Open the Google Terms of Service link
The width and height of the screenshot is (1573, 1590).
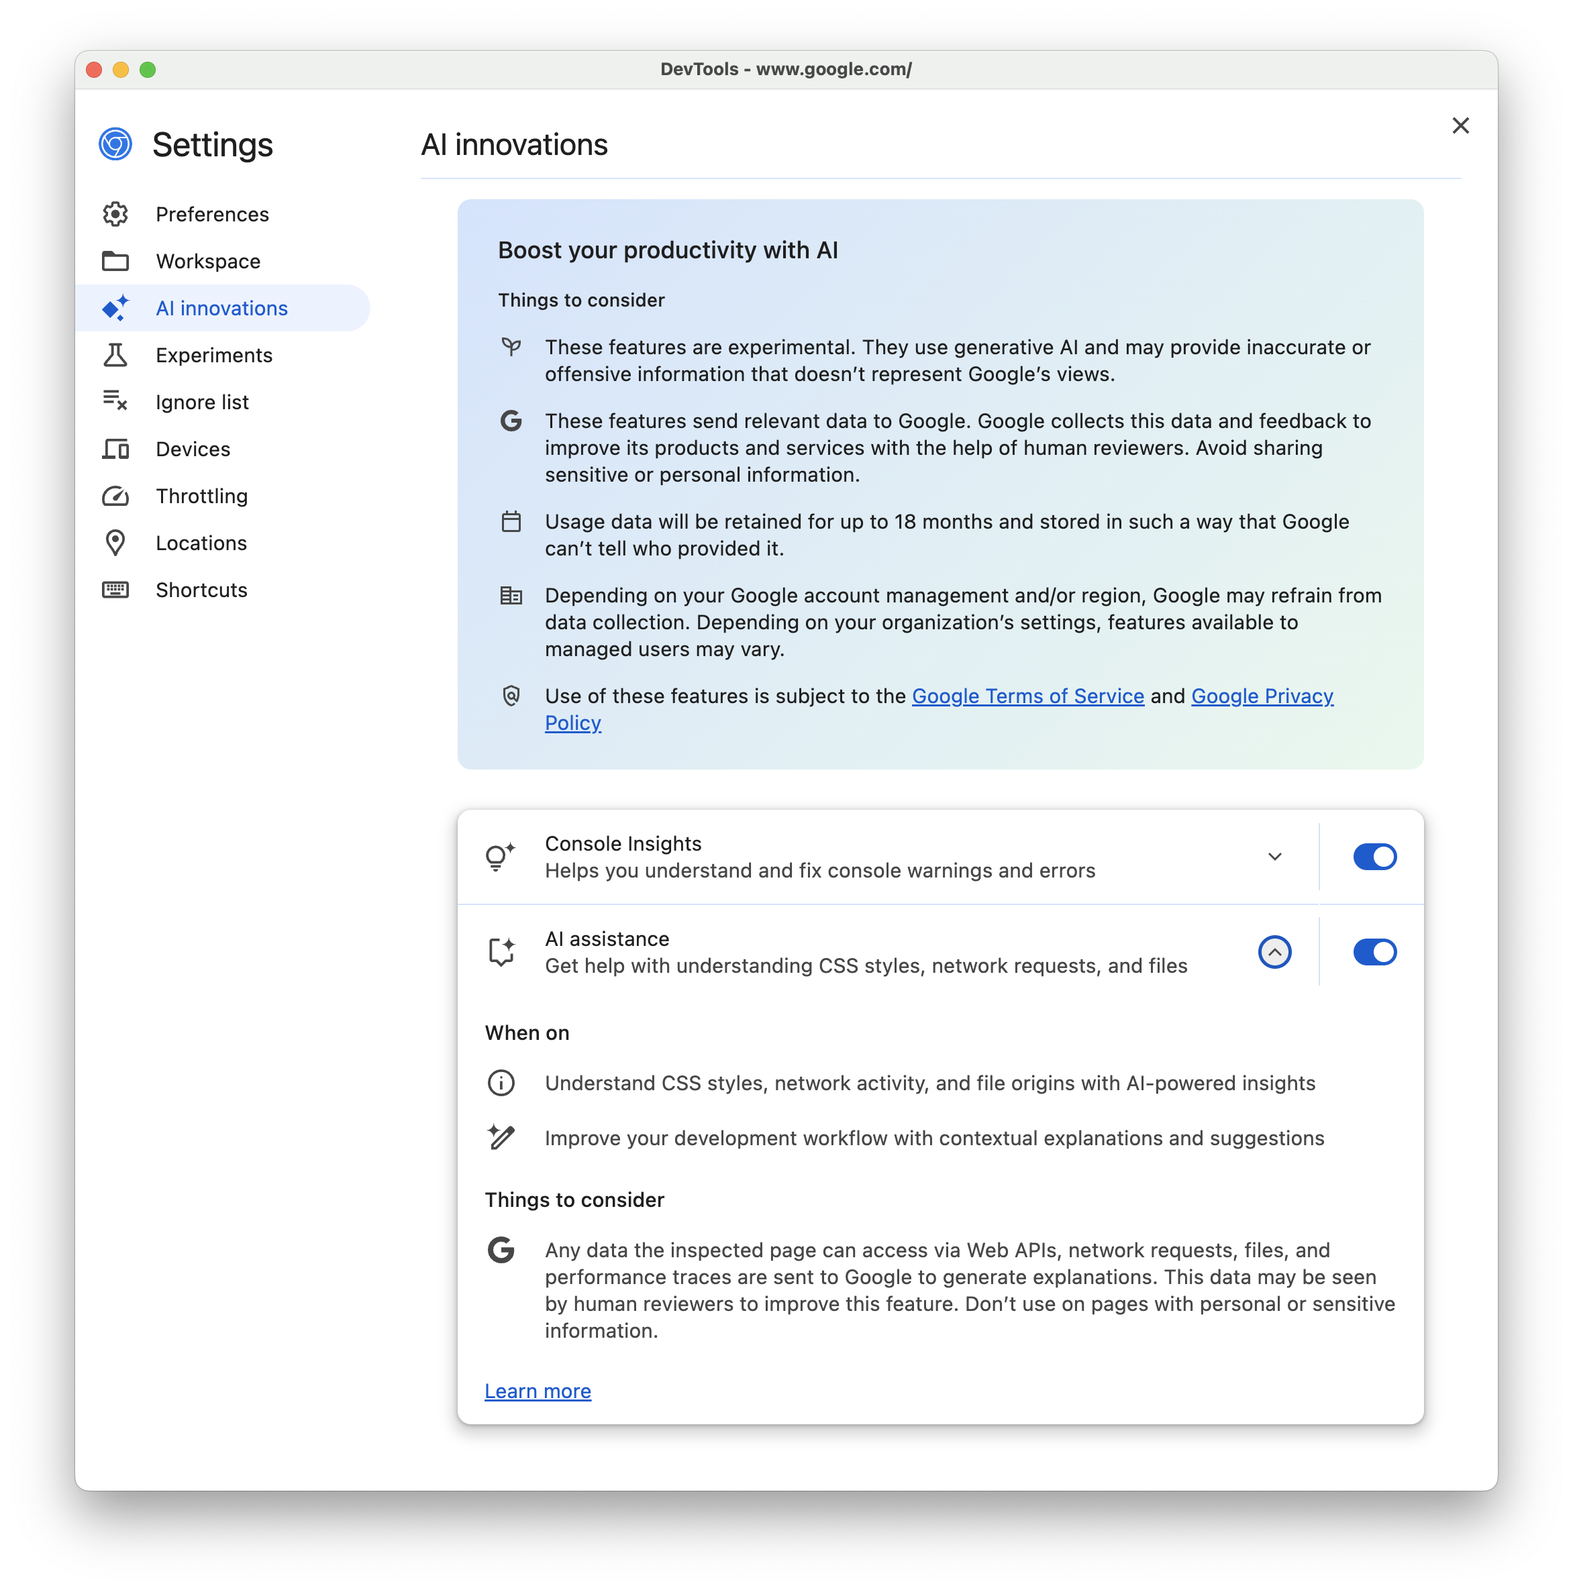pyautogui.click(x=1029, y=696)
